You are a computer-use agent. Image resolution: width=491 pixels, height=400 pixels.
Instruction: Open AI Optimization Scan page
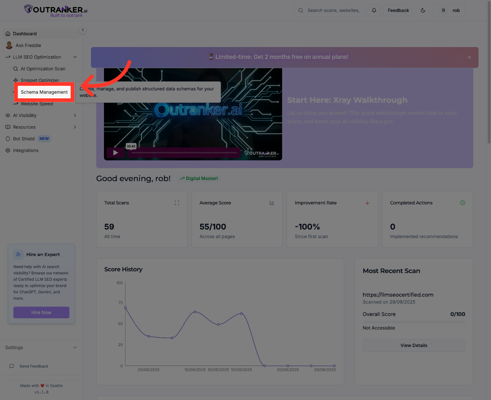pos(43,69)
